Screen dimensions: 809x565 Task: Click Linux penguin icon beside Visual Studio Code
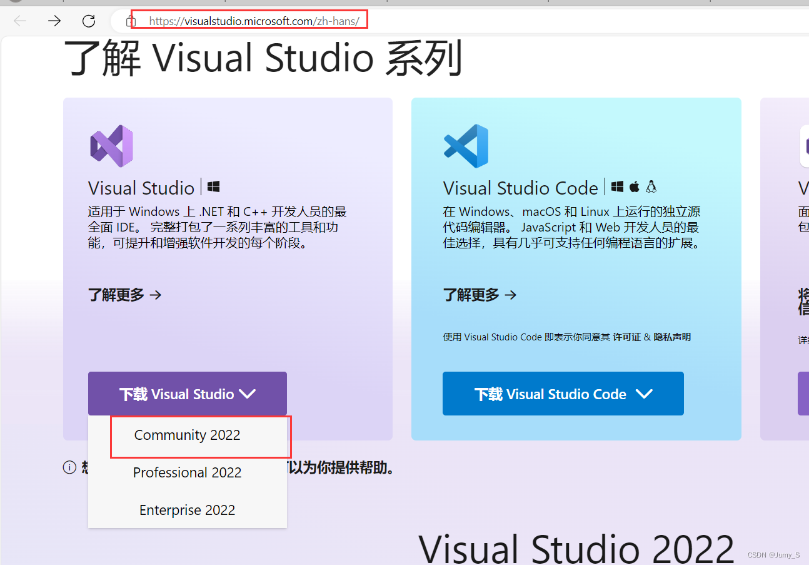coord(651,186)
